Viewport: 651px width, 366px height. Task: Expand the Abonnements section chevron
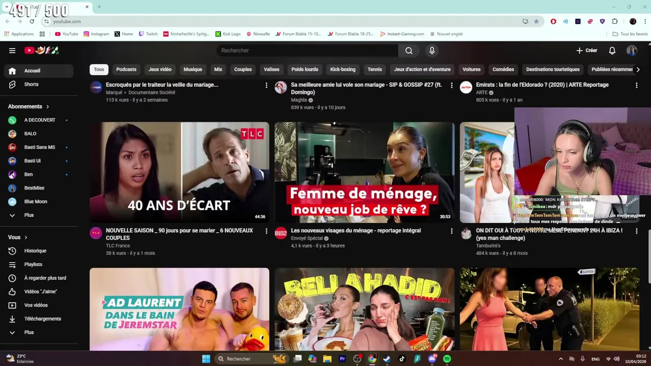[48, 107]
